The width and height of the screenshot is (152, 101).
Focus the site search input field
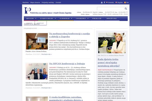[111, 9]
